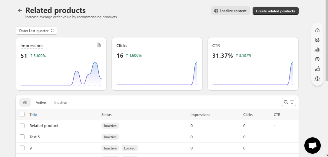Open the Date: Last quarter dropdown
The image size is (328, 157).
(36, 31)
